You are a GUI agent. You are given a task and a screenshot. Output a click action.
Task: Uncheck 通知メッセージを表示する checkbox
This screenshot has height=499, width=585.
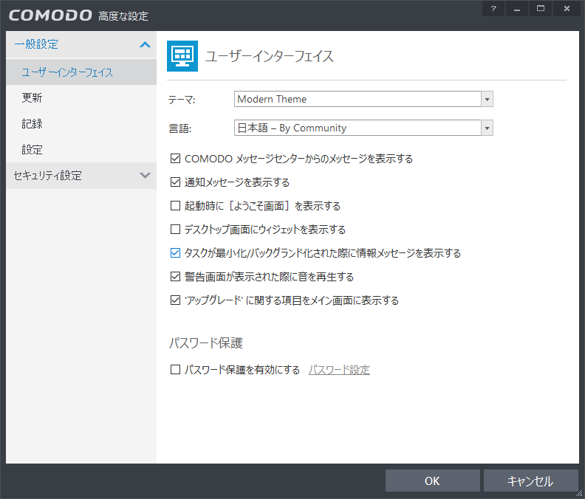click(x=175, y=182)
